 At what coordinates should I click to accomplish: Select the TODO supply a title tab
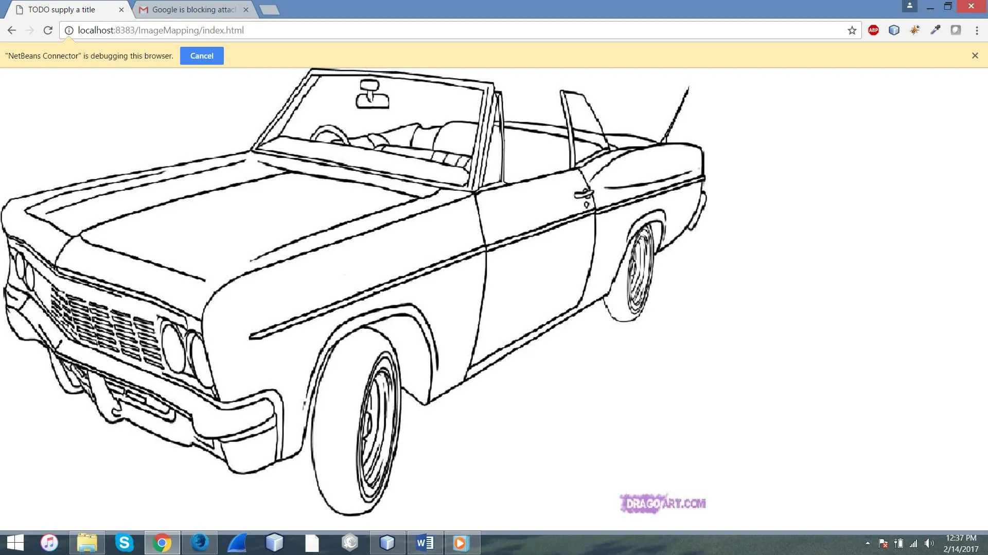[62, 10]
